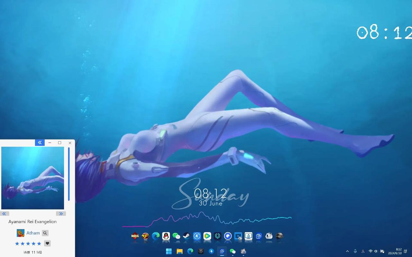This screenshot has width=412, height=257.
Task: Open the QQ penguin app in the dock
Action: point(166,236)
